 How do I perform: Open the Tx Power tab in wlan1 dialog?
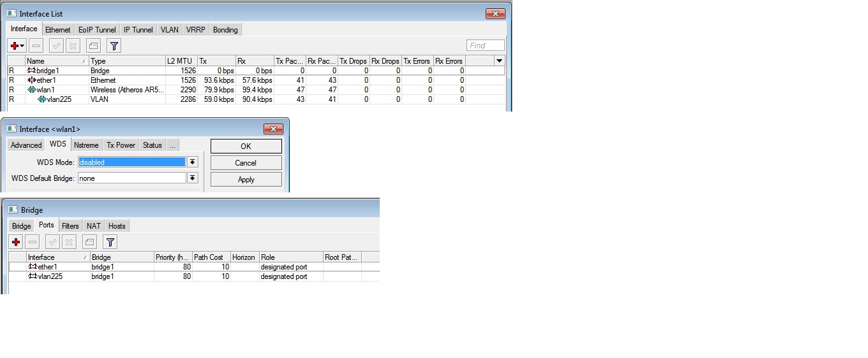point(121,145)
